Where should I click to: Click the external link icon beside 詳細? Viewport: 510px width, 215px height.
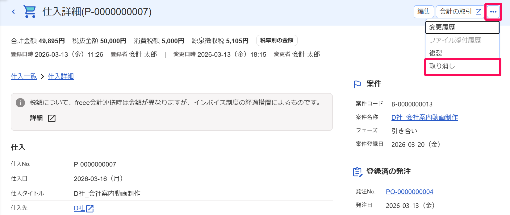pos(52,118)
